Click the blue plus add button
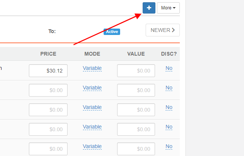 [x=149, y=8]
